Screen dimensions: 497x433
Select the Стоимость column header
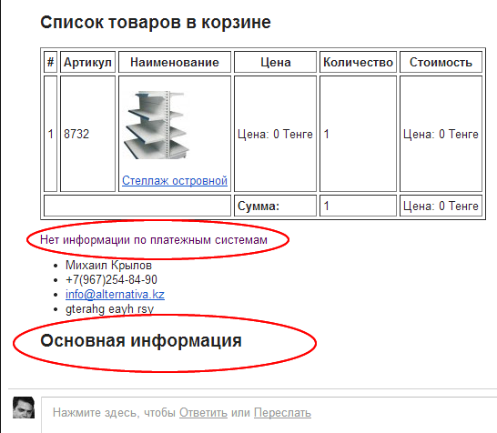coord(441,62)
